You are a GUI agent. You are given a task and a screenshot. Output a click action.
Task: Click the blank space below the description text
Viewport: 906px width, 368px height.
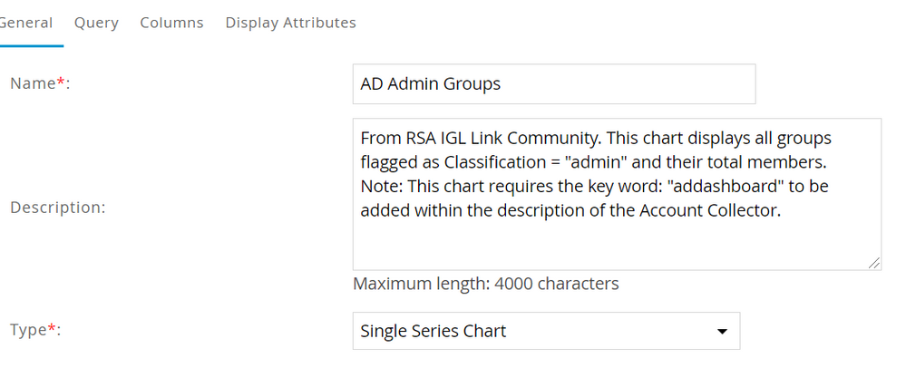click(x=616, y=243)
